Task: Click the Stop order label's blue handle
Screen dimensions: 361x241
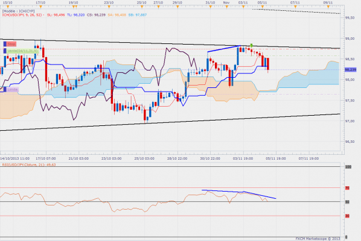Action: [x=5, y=44]
